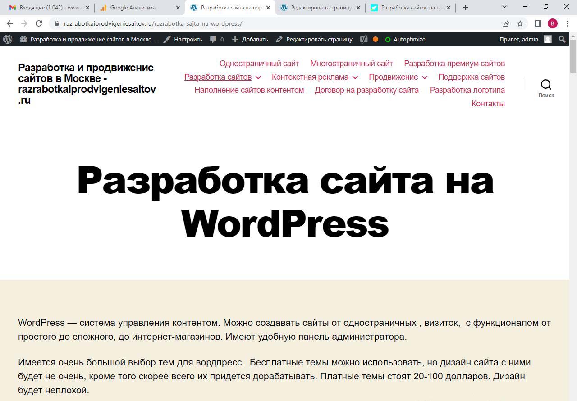Click the browser address bar URL
The height and width of the screenshot is (401, 577).
pyautogui.click(x=153, y=23)
